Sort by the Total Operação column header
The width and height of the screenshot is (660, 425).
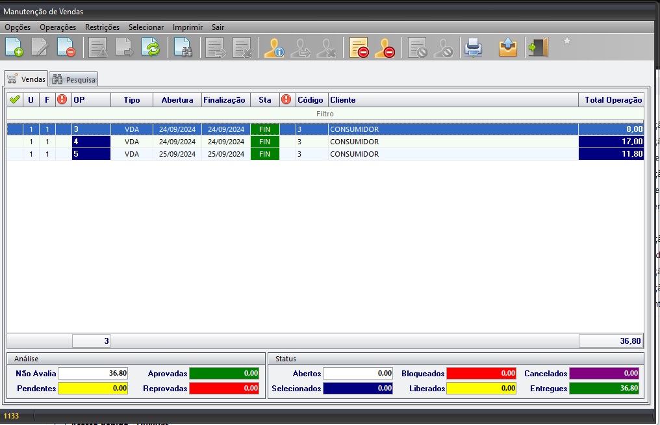point(612,100)
